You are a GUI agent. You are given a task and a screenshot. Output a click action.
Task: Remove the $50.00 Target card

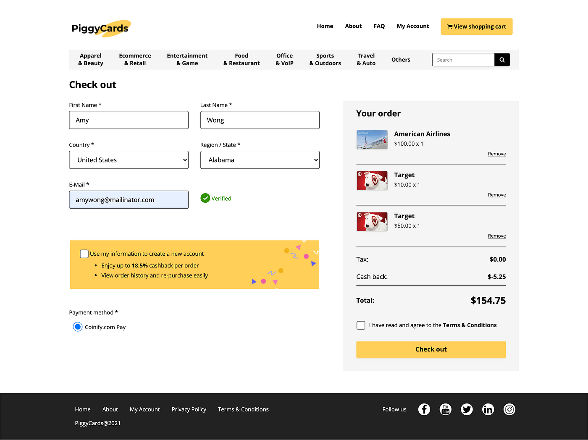(x=497, y=236)
